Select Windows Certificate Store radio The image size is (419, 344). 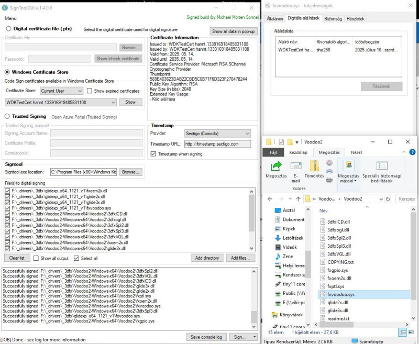[x=7, y=72]
